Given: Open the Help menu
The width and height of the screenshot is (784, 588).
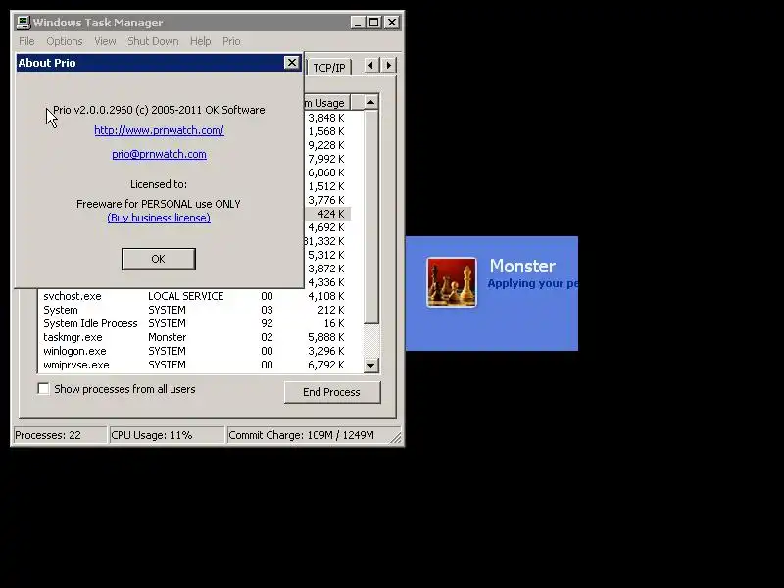Looking at the screenshot, I should point(200,41).
